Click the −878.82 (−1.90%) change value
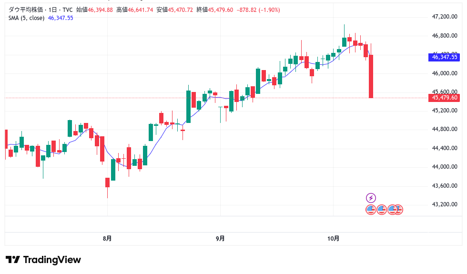 click(258, 10)
